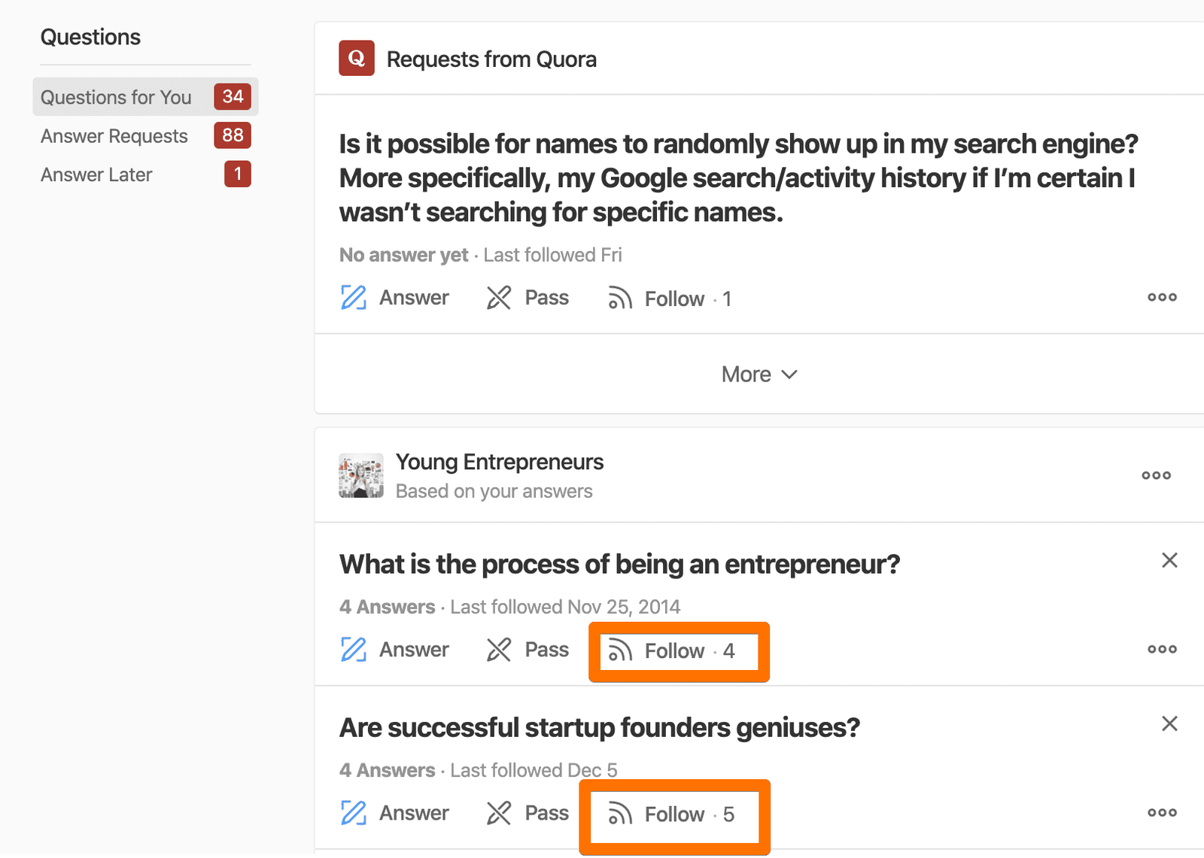Click 'Follow · 5' label on startup founders question

(x=689, y=814)
